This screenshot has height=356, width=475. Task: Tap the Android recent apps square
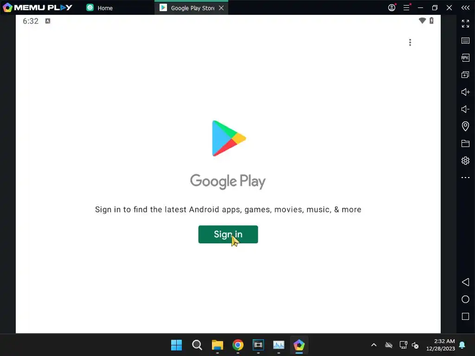click(465, 317)
